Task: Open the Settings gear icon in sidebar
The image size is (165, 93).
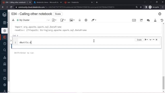Action: [5, 85]
